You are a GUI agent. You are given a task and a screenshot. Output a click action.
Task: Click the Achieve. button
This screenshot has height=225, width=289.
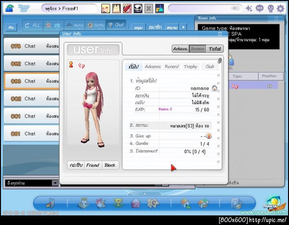[181, 49]
